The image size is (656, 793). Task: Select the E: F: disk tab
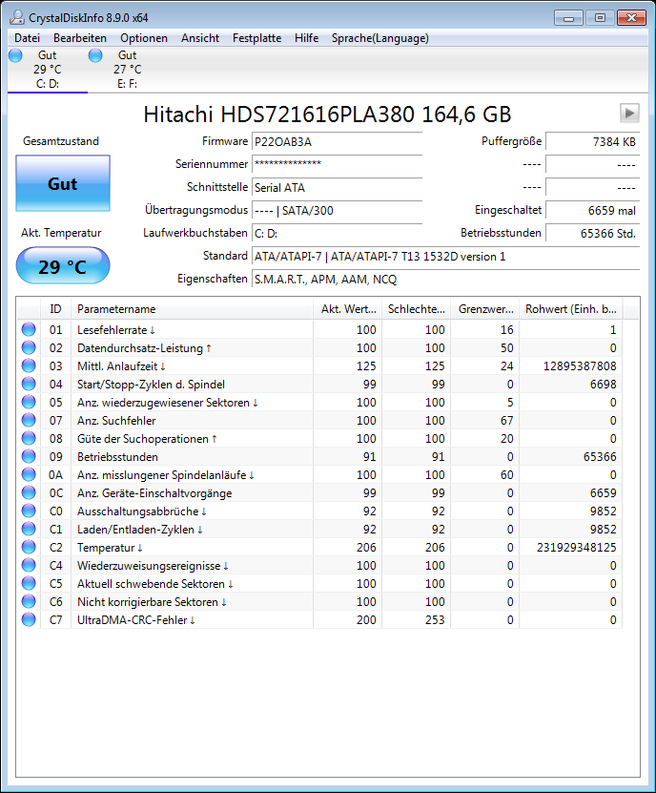(x=128, y=70)
